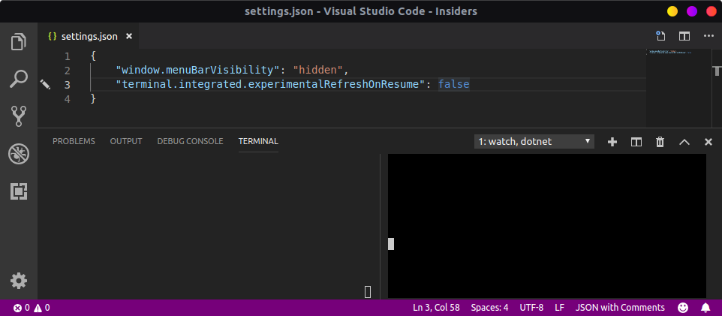This screenshot has width=722, height=316.
Task: Create a new terminal with the plus icon
Action: pos(612,142)
